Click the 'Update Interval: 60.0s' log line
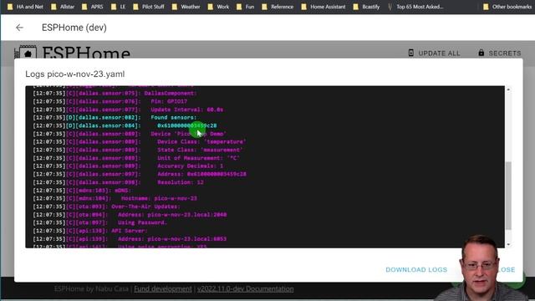Screen dimensions: 535x301 click(128, 110)
